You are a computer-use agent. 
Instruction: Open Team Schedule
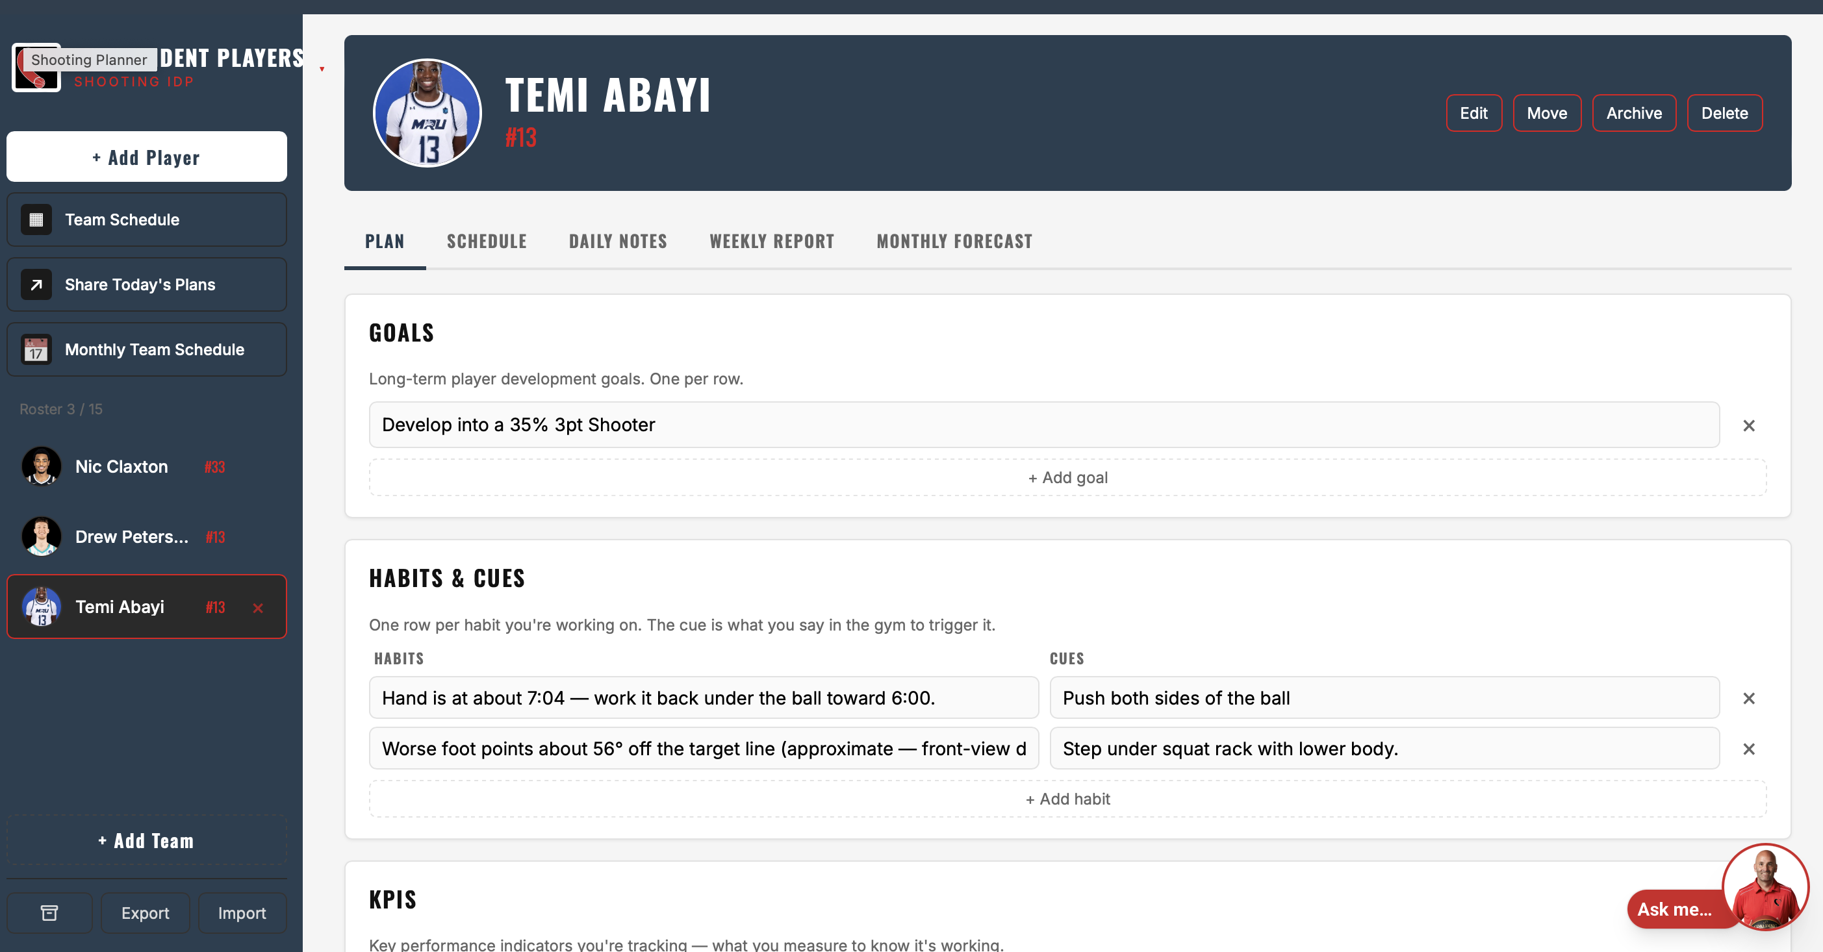(146, 220)
